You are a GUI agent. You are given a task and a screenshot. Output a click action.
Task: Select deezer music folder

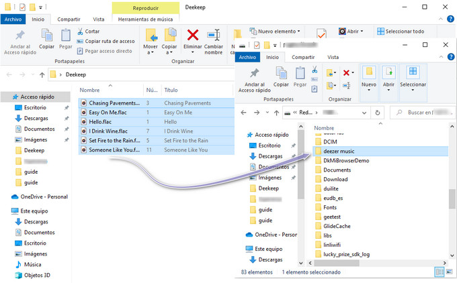(380, 151)
